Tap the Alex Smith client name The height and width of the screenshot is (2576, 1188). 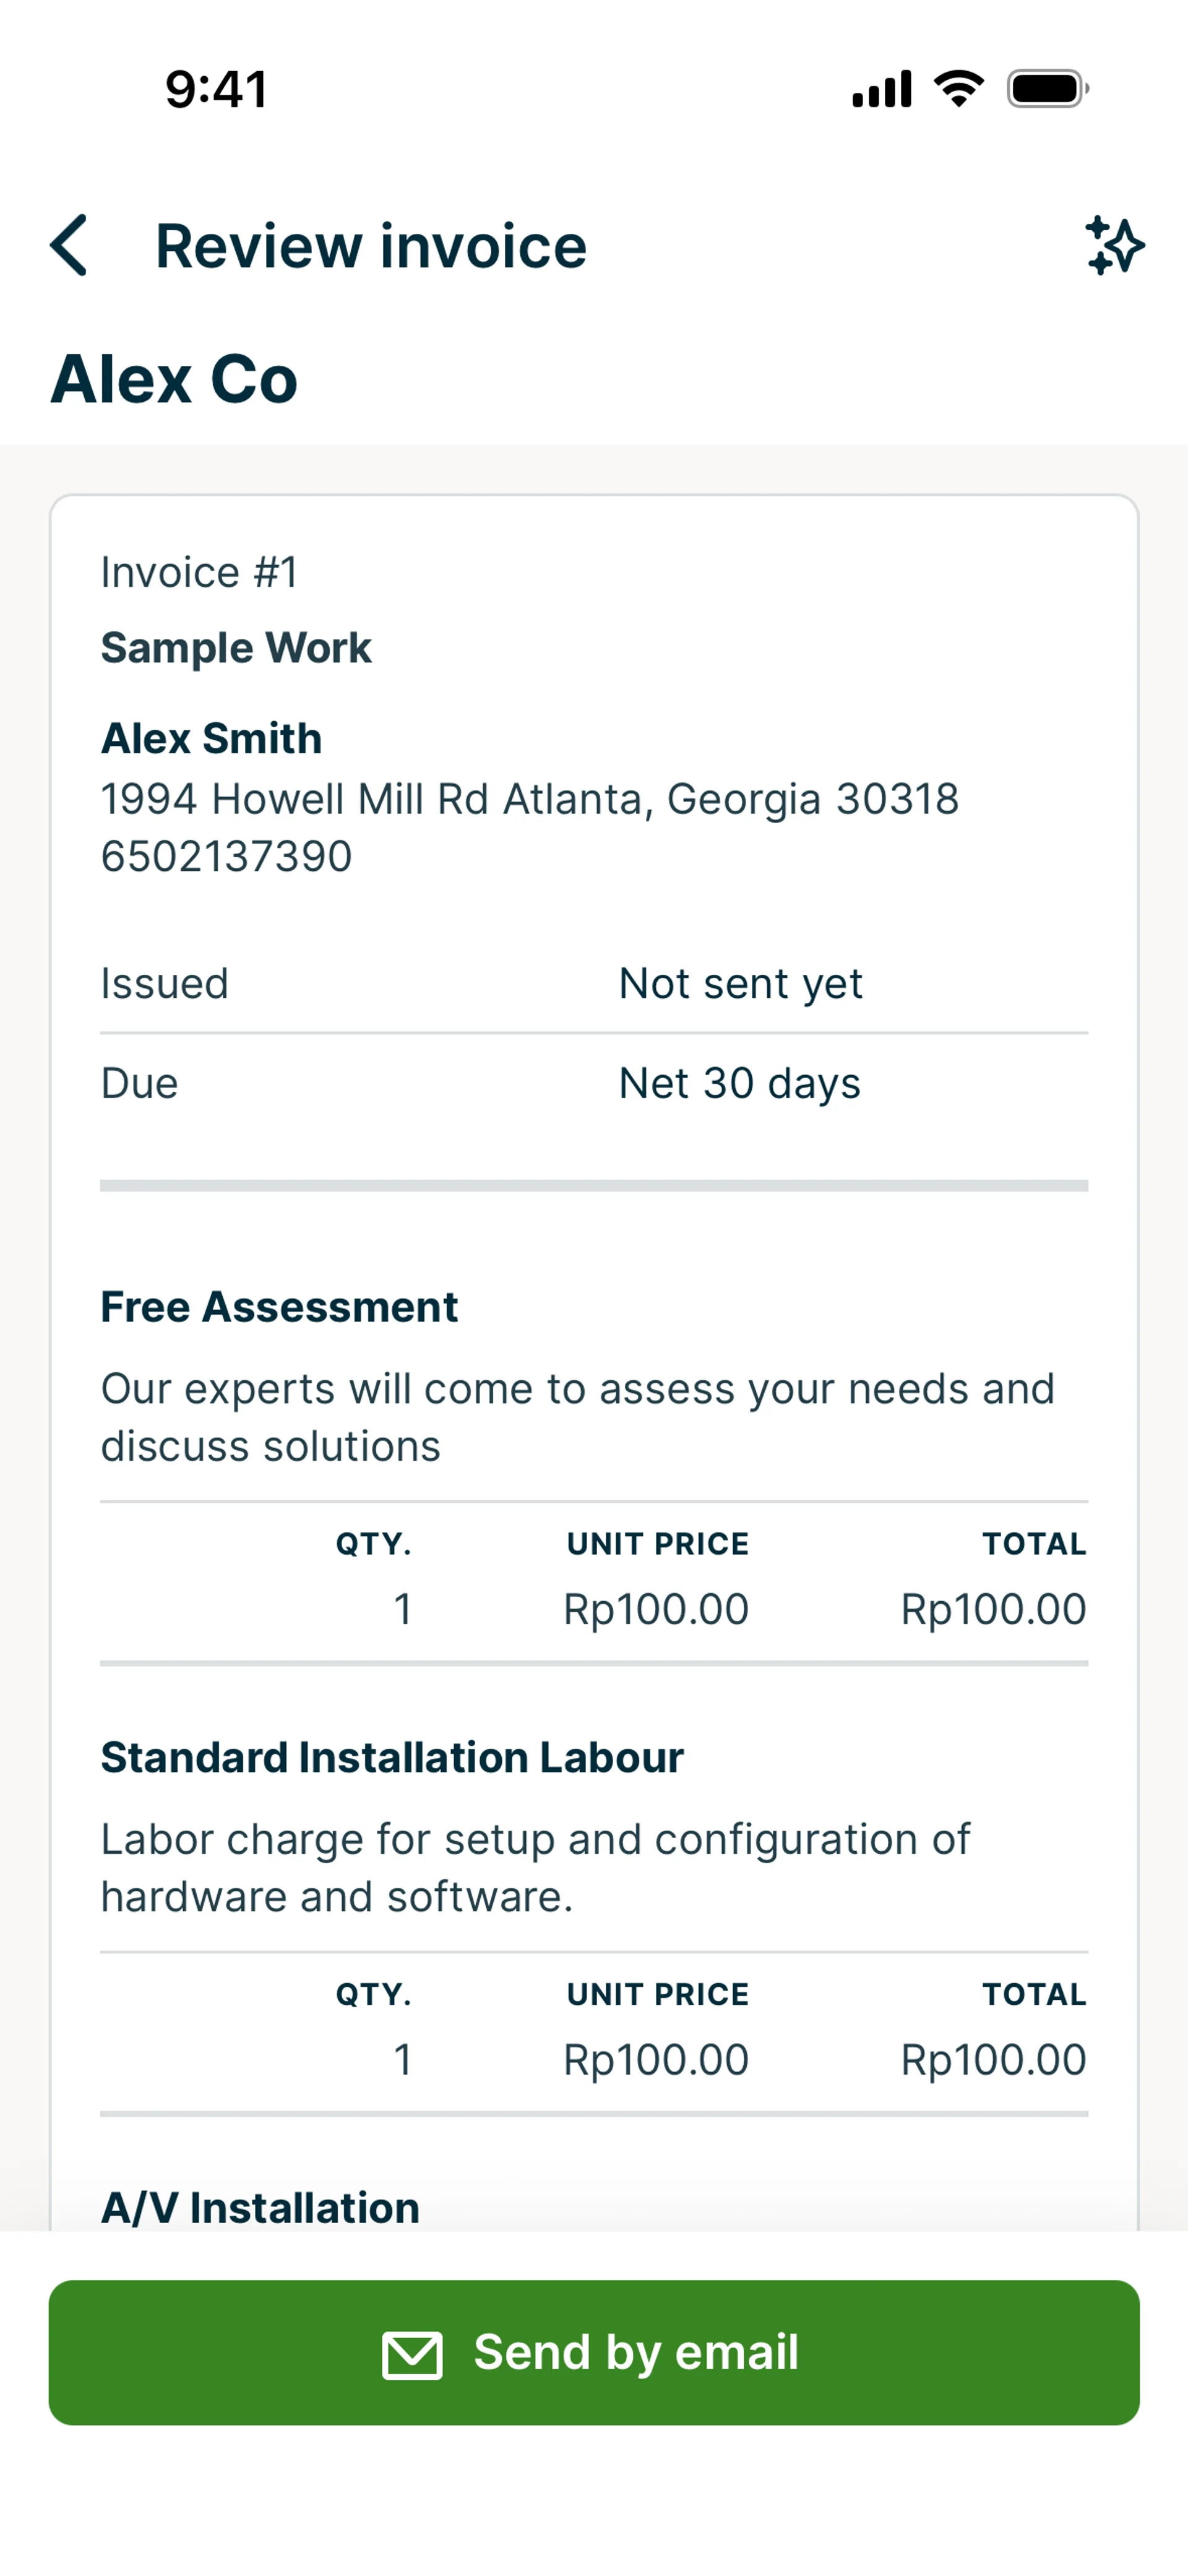pos(211,739)
